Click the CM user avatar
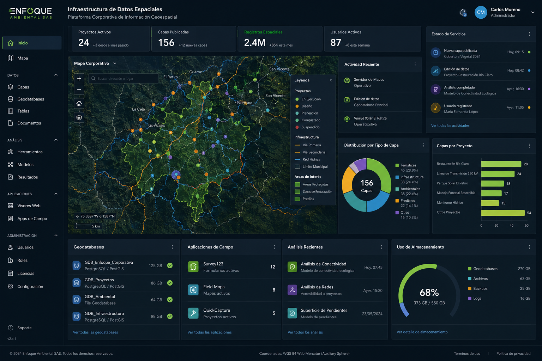Screen dimensions: 542x361 pyautogui.click(x=481, y=12)
